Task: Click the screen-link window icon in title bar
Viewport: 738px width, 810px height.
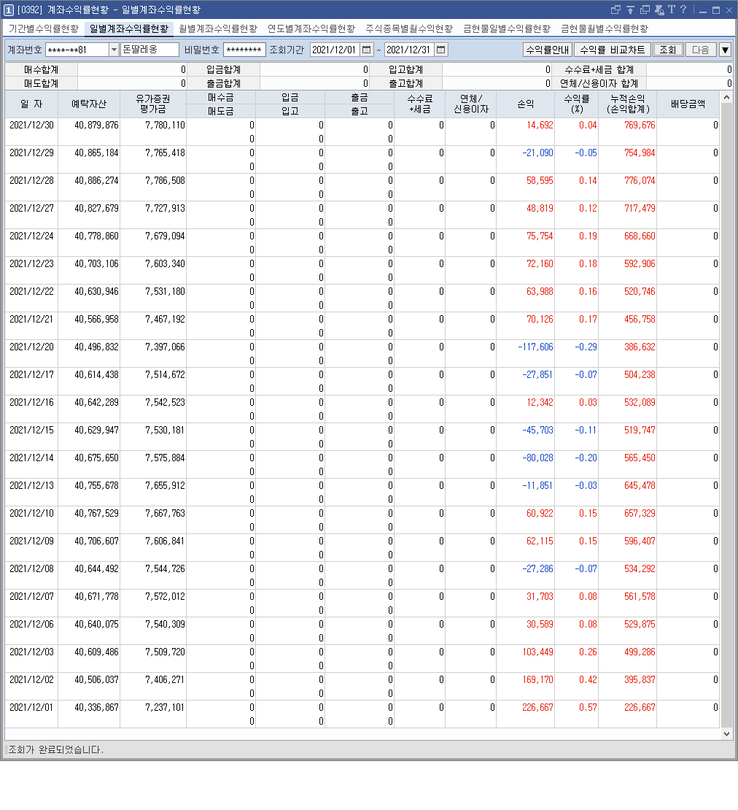Action: (615, 9)
